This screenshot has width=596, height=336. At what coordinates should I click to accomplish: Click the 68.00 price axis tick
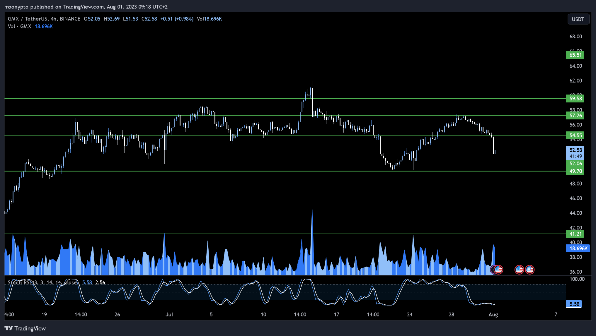click(x=575, y=37)
